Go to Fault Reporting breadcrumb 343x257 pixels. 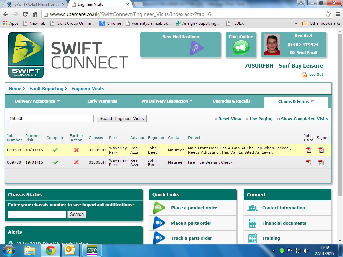click(46, 88)
